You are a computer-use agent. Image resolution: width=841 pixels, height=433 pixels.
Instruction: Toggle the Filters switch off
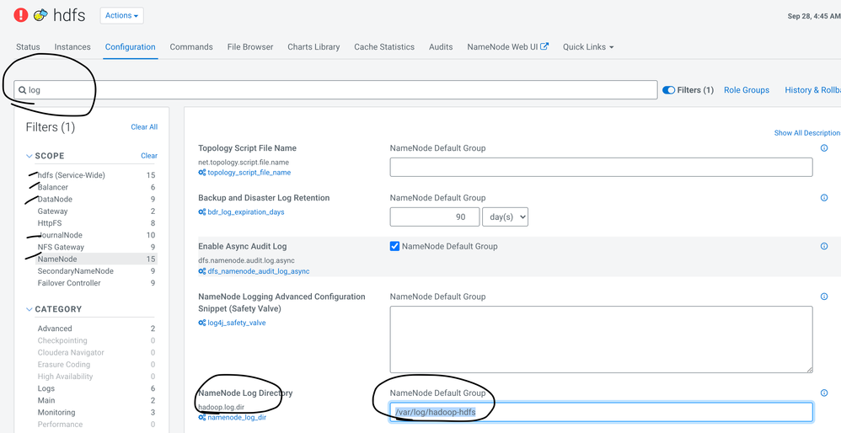pos(668,90)
